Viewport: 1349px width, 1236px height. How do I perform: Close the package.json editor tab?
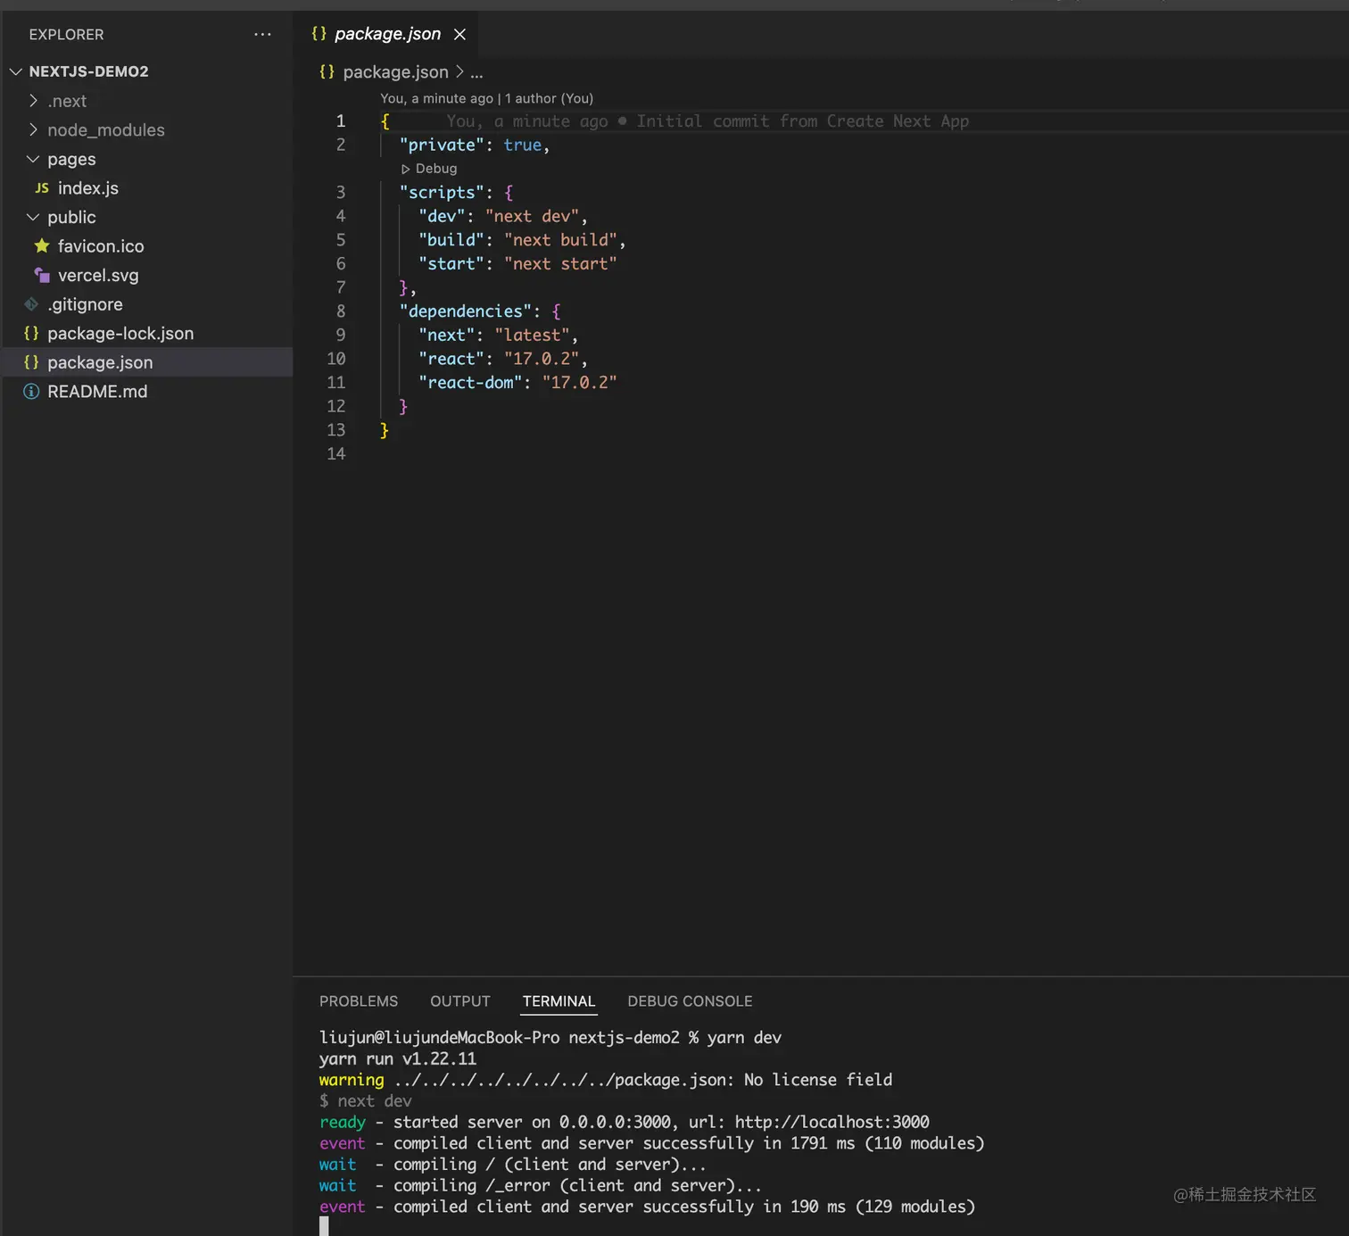pyautogui.click(x=459, y=34)
